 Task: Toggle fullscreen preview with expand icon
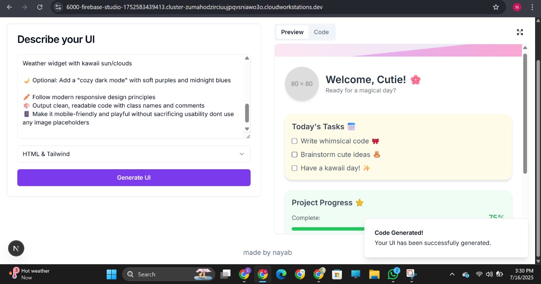520,32
